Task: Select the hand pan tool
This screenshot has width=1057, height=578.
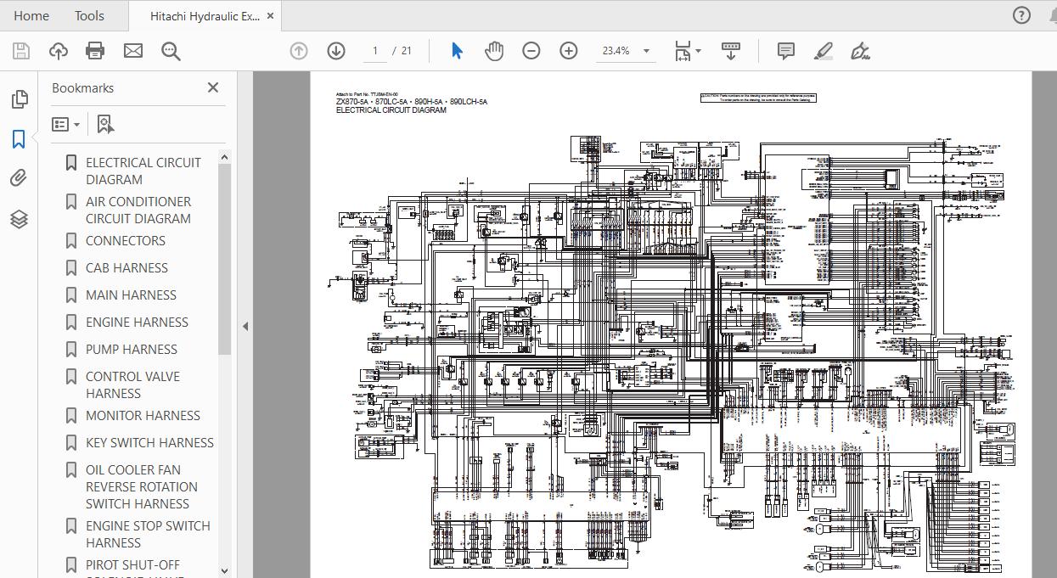Action: coord(494,51)
